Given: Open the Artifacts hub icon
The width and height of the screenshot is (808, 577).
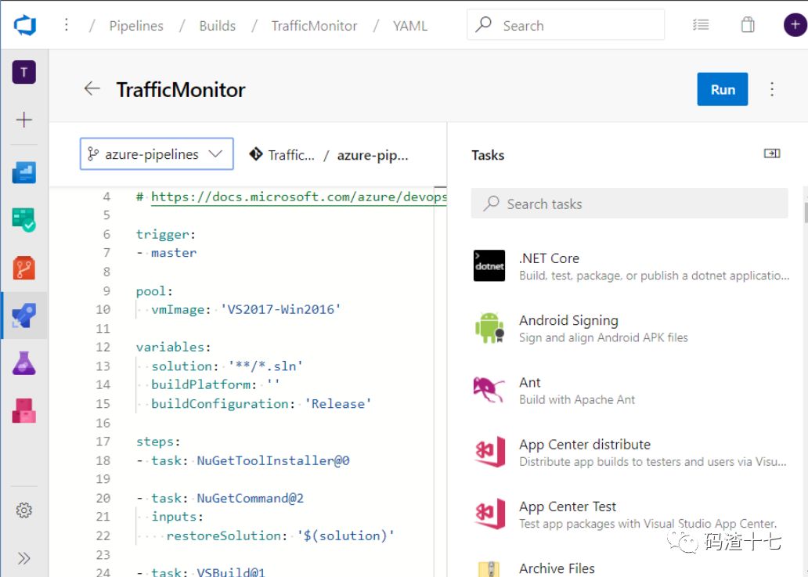Looking at the screenshot, I should [24, 410].
